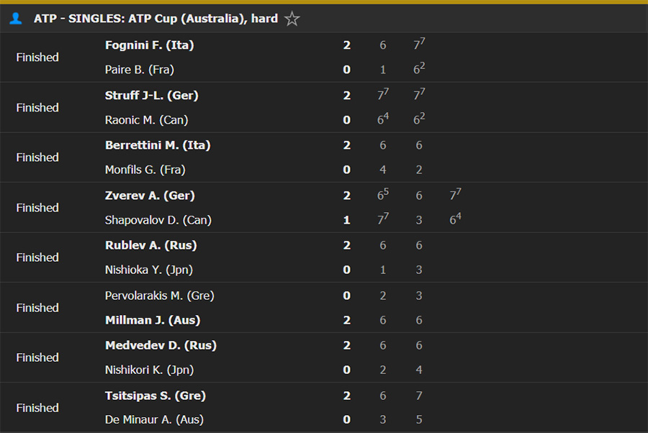
Task: Click Zverev A. (Ger) player name
Action: [x=150, y=195]
